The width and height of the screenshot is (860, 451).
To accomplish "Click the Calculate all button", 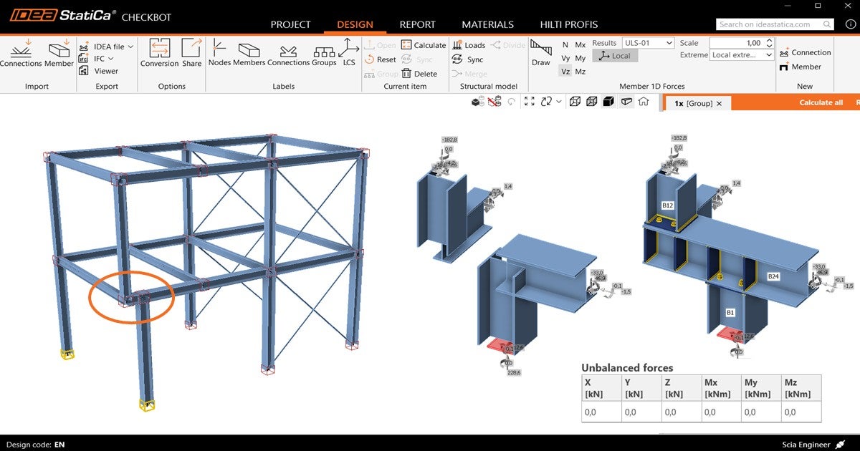I will 821,103.
